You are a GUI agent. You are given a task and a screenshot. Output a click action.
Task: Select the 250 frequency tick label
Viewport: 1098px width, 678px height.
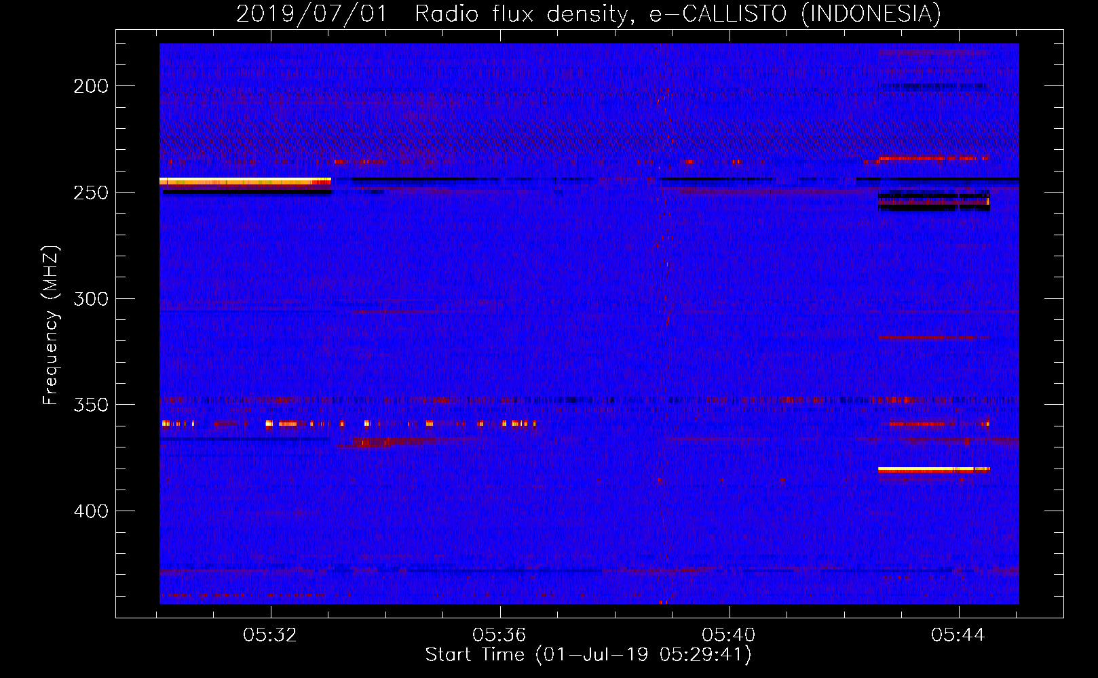click(x=91, y=193)
